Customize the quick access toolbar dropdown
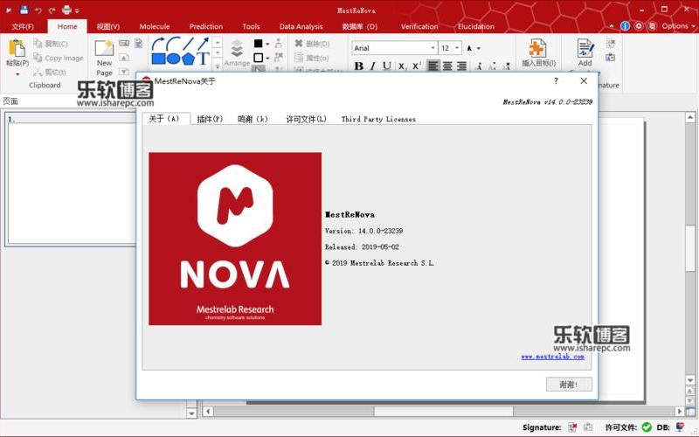The image size is (699, 437). tap(77, 10)
